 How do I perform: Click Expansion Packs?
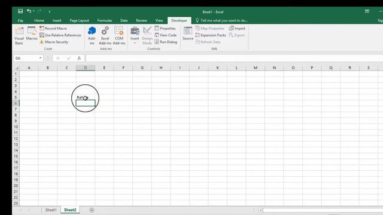(x=211, y=35)
